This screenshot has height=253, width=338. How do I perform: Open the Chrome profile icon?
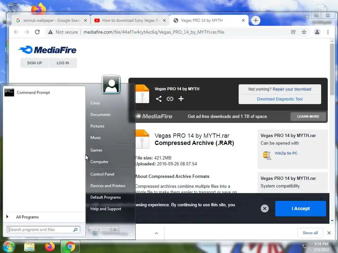coord(317,32)
